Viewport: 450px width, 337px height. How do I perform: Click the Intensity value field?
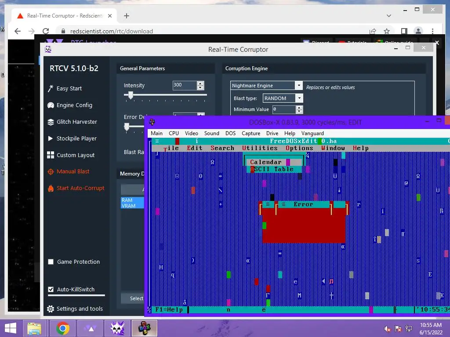(x=185, y=86)
